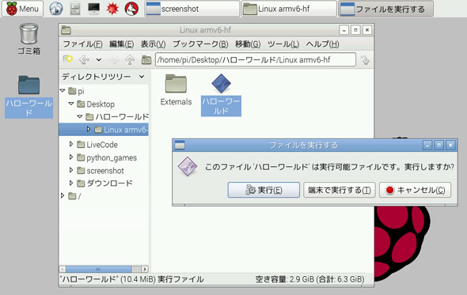Expand the screenshot tree node

(71, 170)
